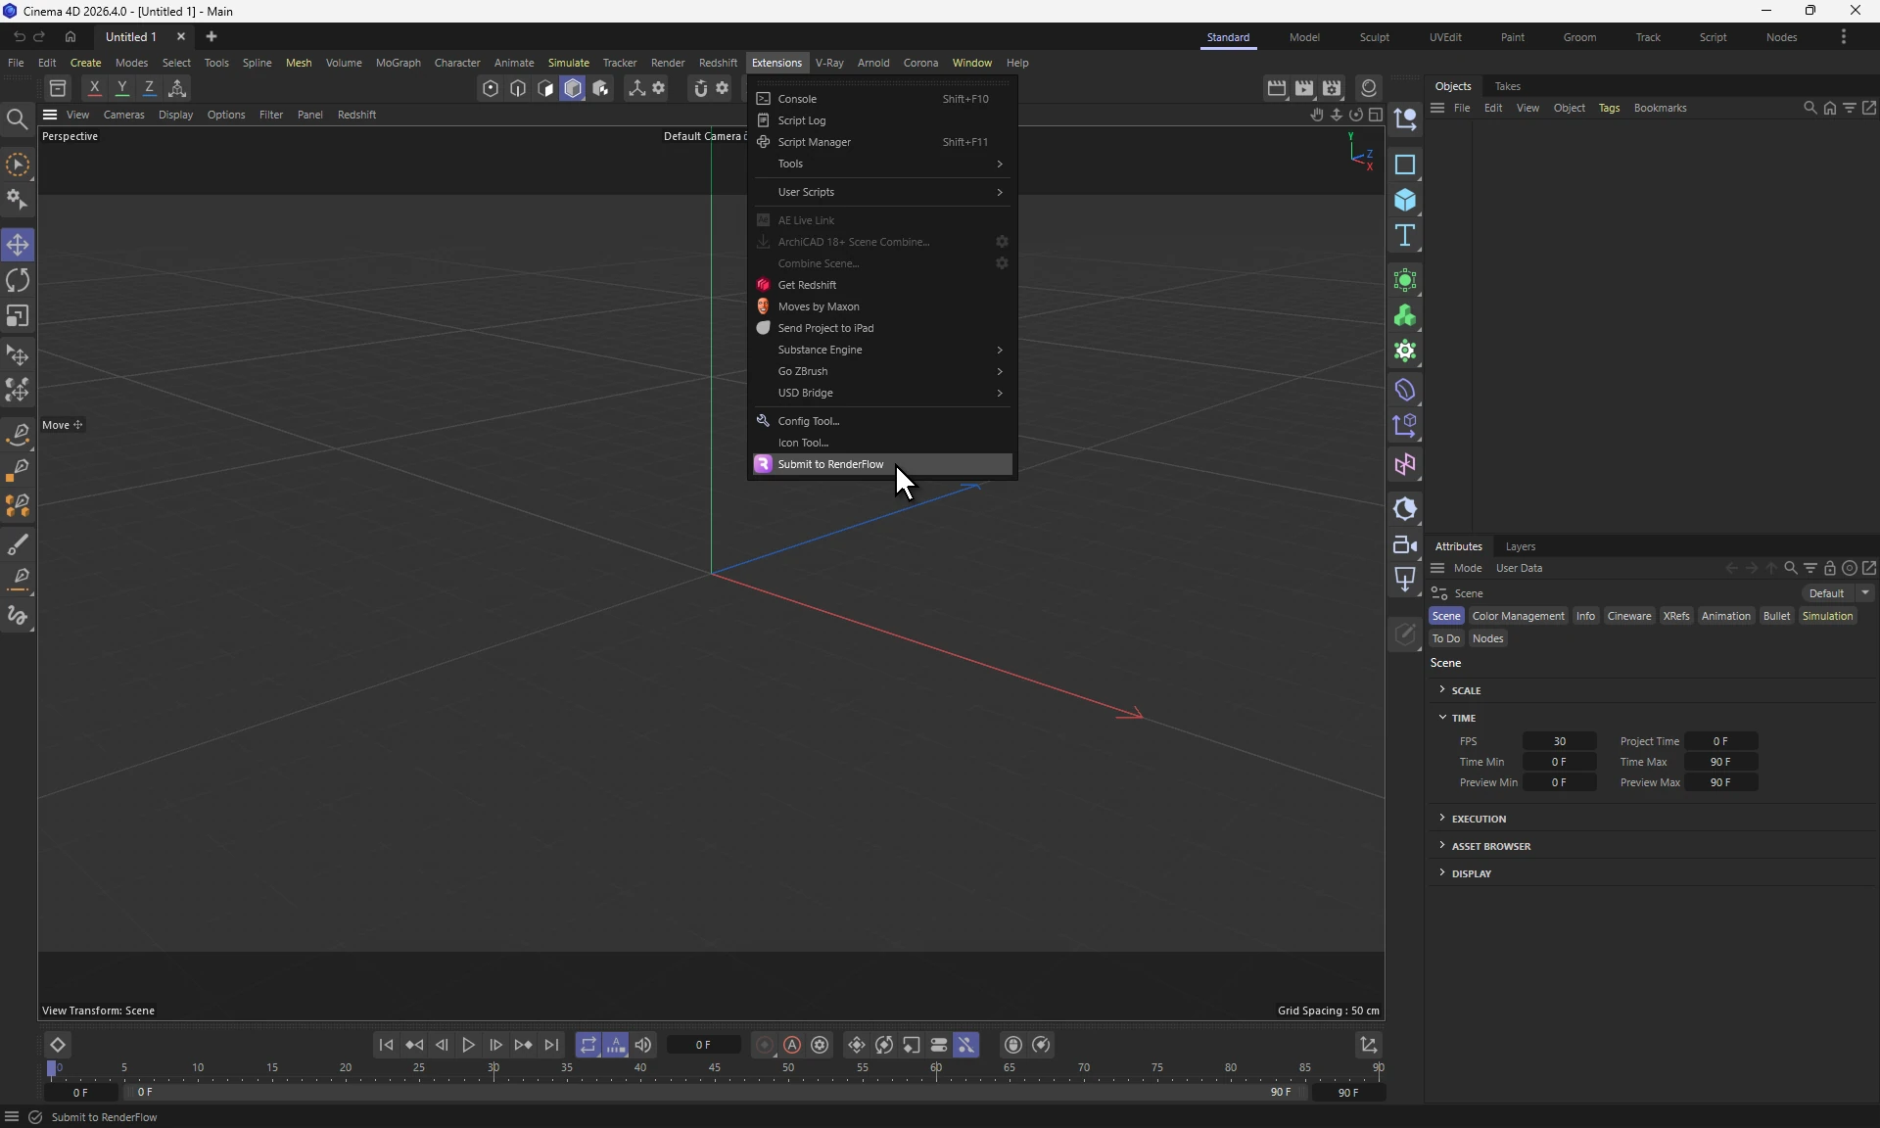Image resolution: width=1880 pixels, height=1128 pixels.
Task: Toggle X axis lock
Action: (x=94, y=88)
